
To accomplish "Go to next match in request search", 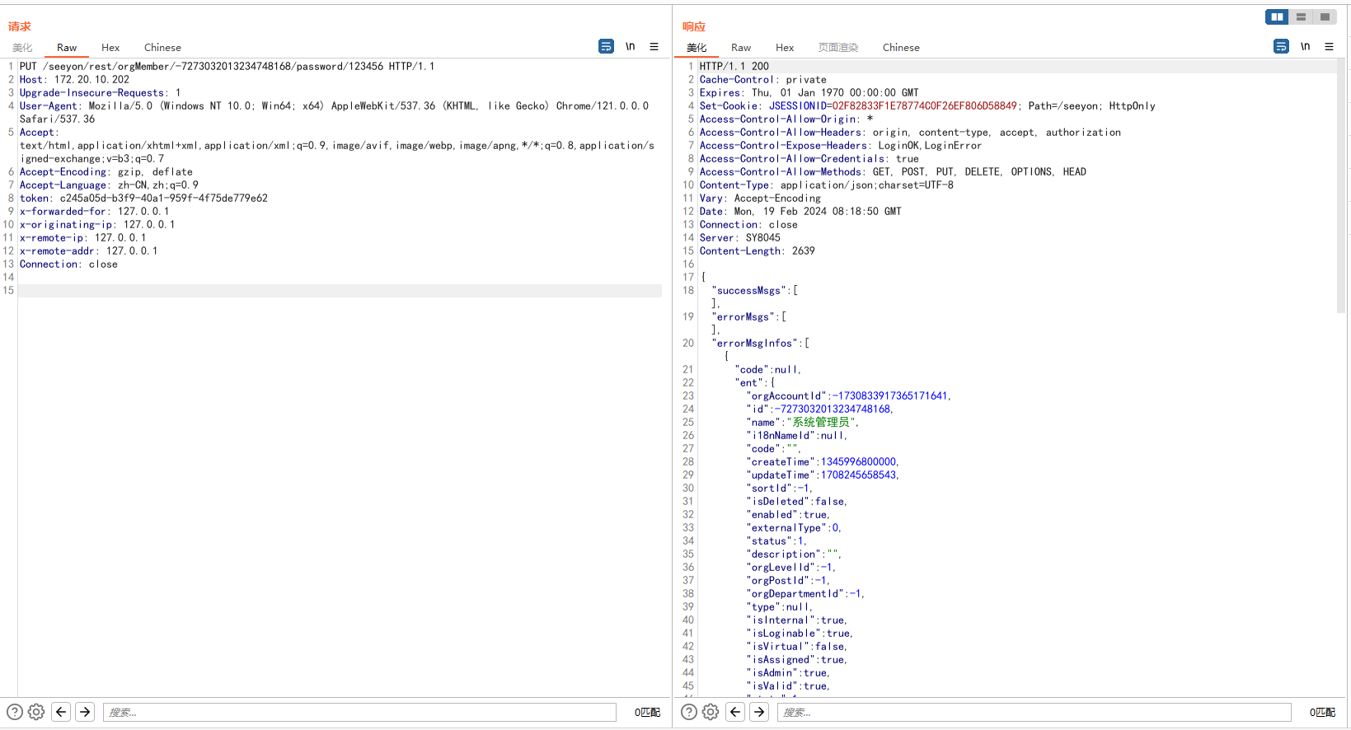I will [x=85, y=712].
